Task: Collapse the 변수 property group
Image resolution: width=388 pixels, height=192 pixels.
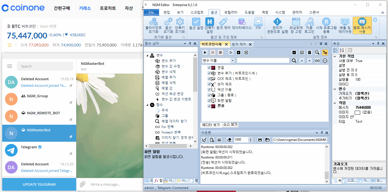Action: click(x=335, y=89)
